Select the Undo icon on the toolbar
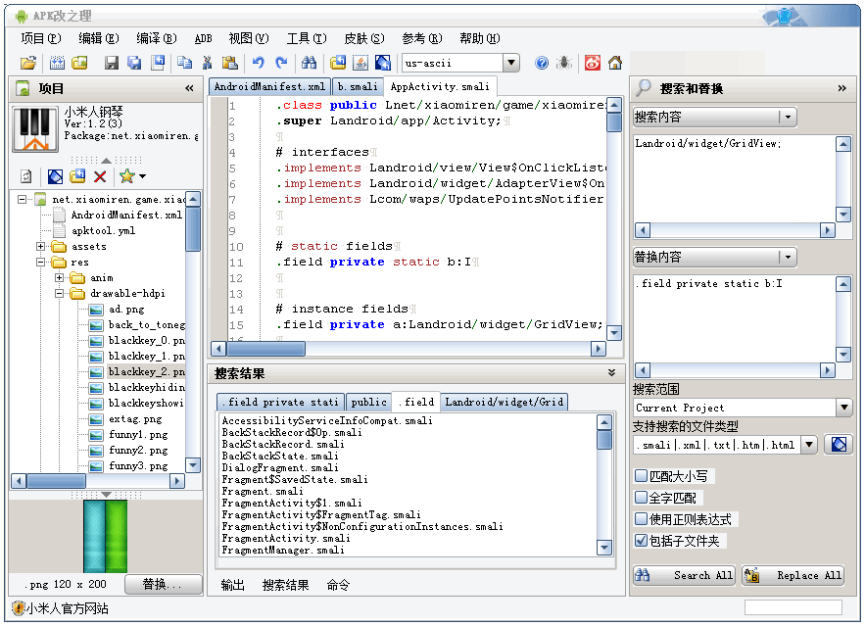The image size is (865, 626). click(x=258, y=62)
